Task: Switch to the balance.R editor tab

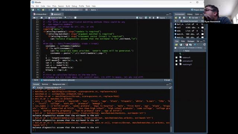Action: tap(57, 14)
